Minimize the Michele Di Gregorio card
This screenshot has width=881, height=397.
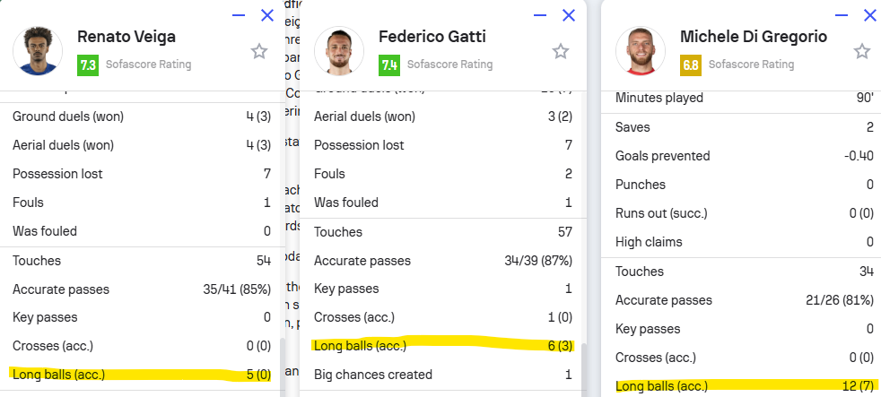pyautogui.click(x=842, y=15)
